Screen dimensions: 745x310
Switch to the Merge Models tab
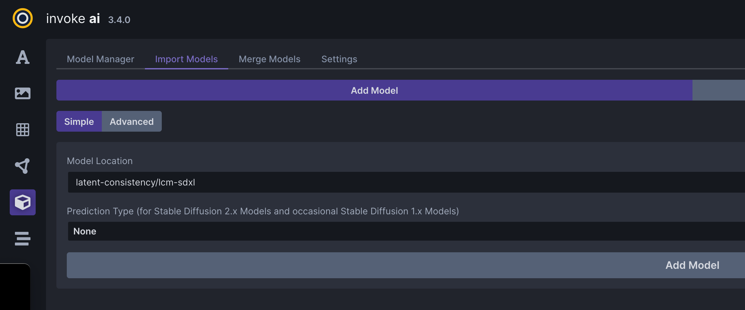[269, 59]
